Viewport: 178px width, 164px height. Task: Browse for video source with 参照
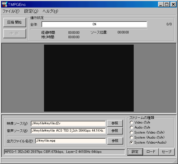pyautogui.click(x=115, y=123)
